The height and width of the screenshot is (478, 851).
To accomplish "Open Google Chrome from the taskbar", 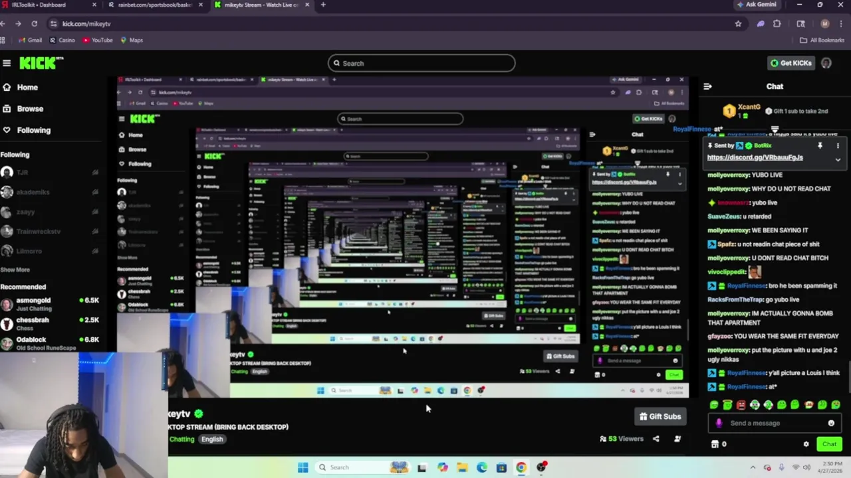I will [x=521, y=467].
